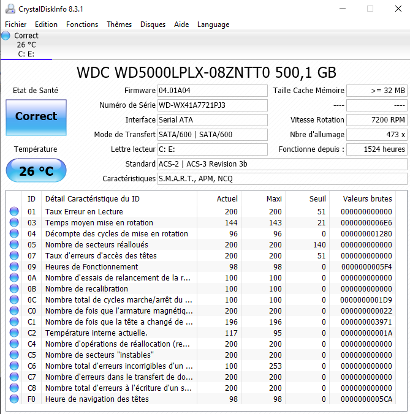Select the Taux Erreur en Lecture row text
This screenshot has height=414, width=410.
pyautogui.click(x=84, y=211)
